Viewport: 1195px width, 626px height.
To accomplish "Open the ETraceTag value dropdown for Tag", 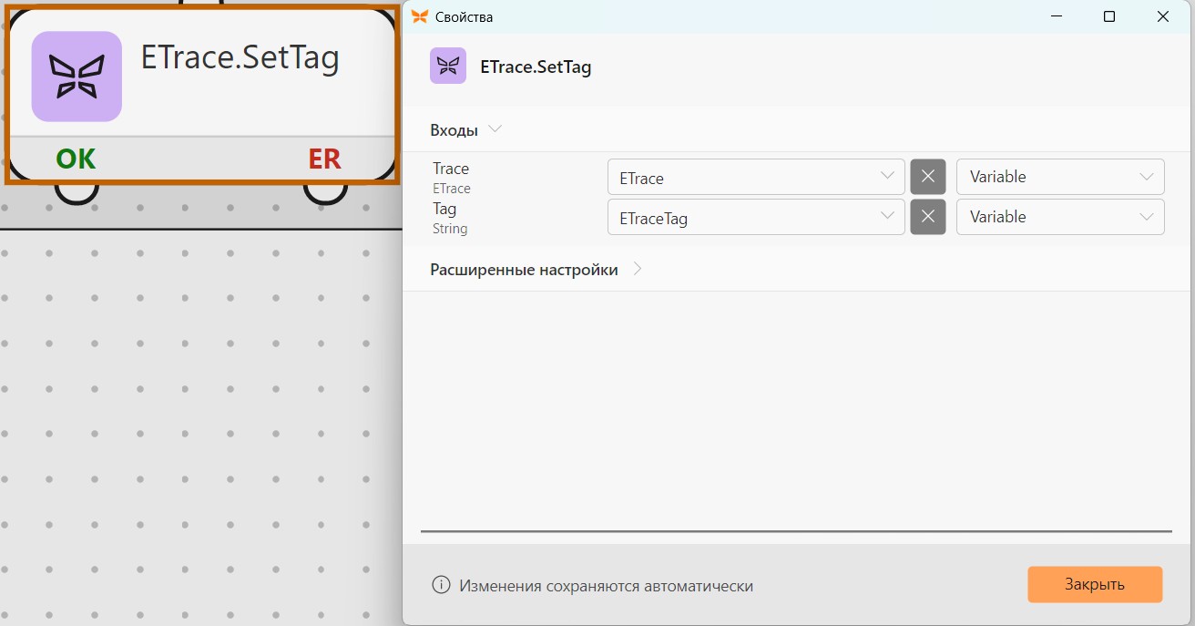I will (756, 217).
